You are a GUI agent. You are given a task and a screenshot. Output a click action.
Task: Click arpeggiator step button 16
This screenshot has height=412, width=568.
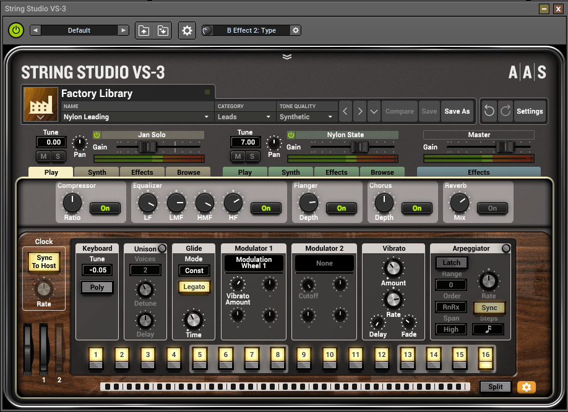(486, 358)
